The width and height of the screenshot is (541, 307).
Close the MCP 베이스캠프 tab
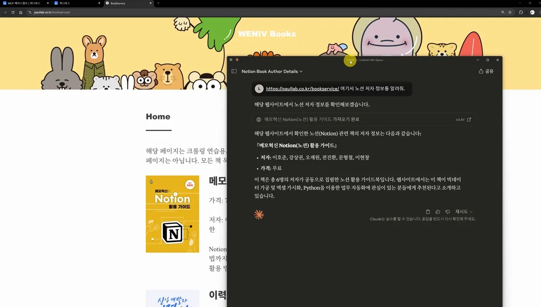point(48,3)
